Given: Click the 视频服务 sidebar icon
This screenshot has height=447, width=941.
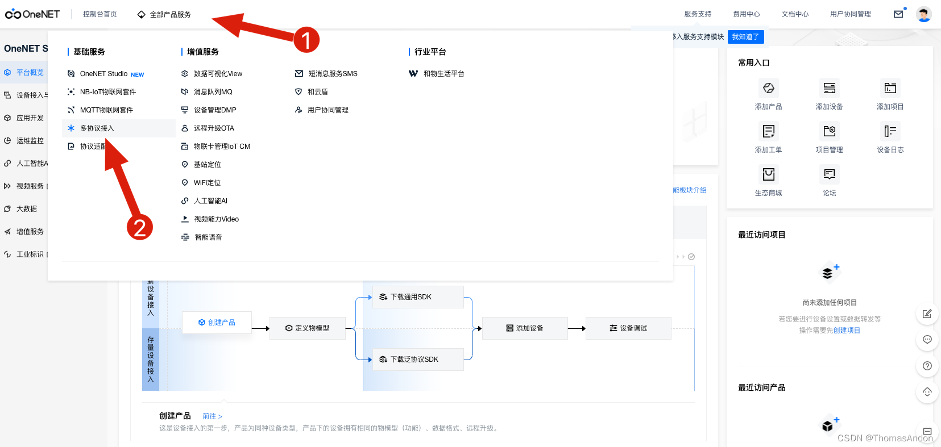Looking at the screenshot, I should [x=7, y=186].
